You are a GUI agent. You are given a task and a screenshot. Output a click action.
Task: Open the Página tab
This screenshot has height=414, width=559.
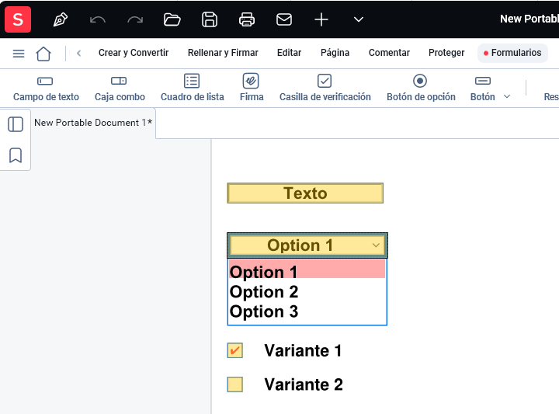click(335, 53)
